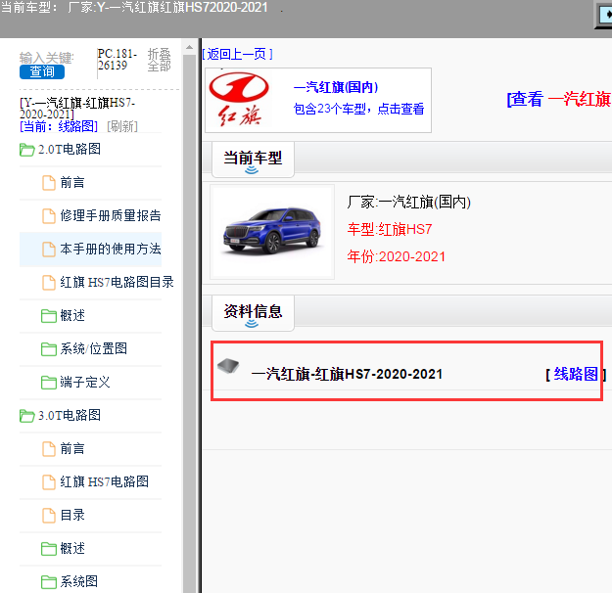612x593 pixels.
Task: Open 本手册的使用方法 document
Action: pos(111,249)
